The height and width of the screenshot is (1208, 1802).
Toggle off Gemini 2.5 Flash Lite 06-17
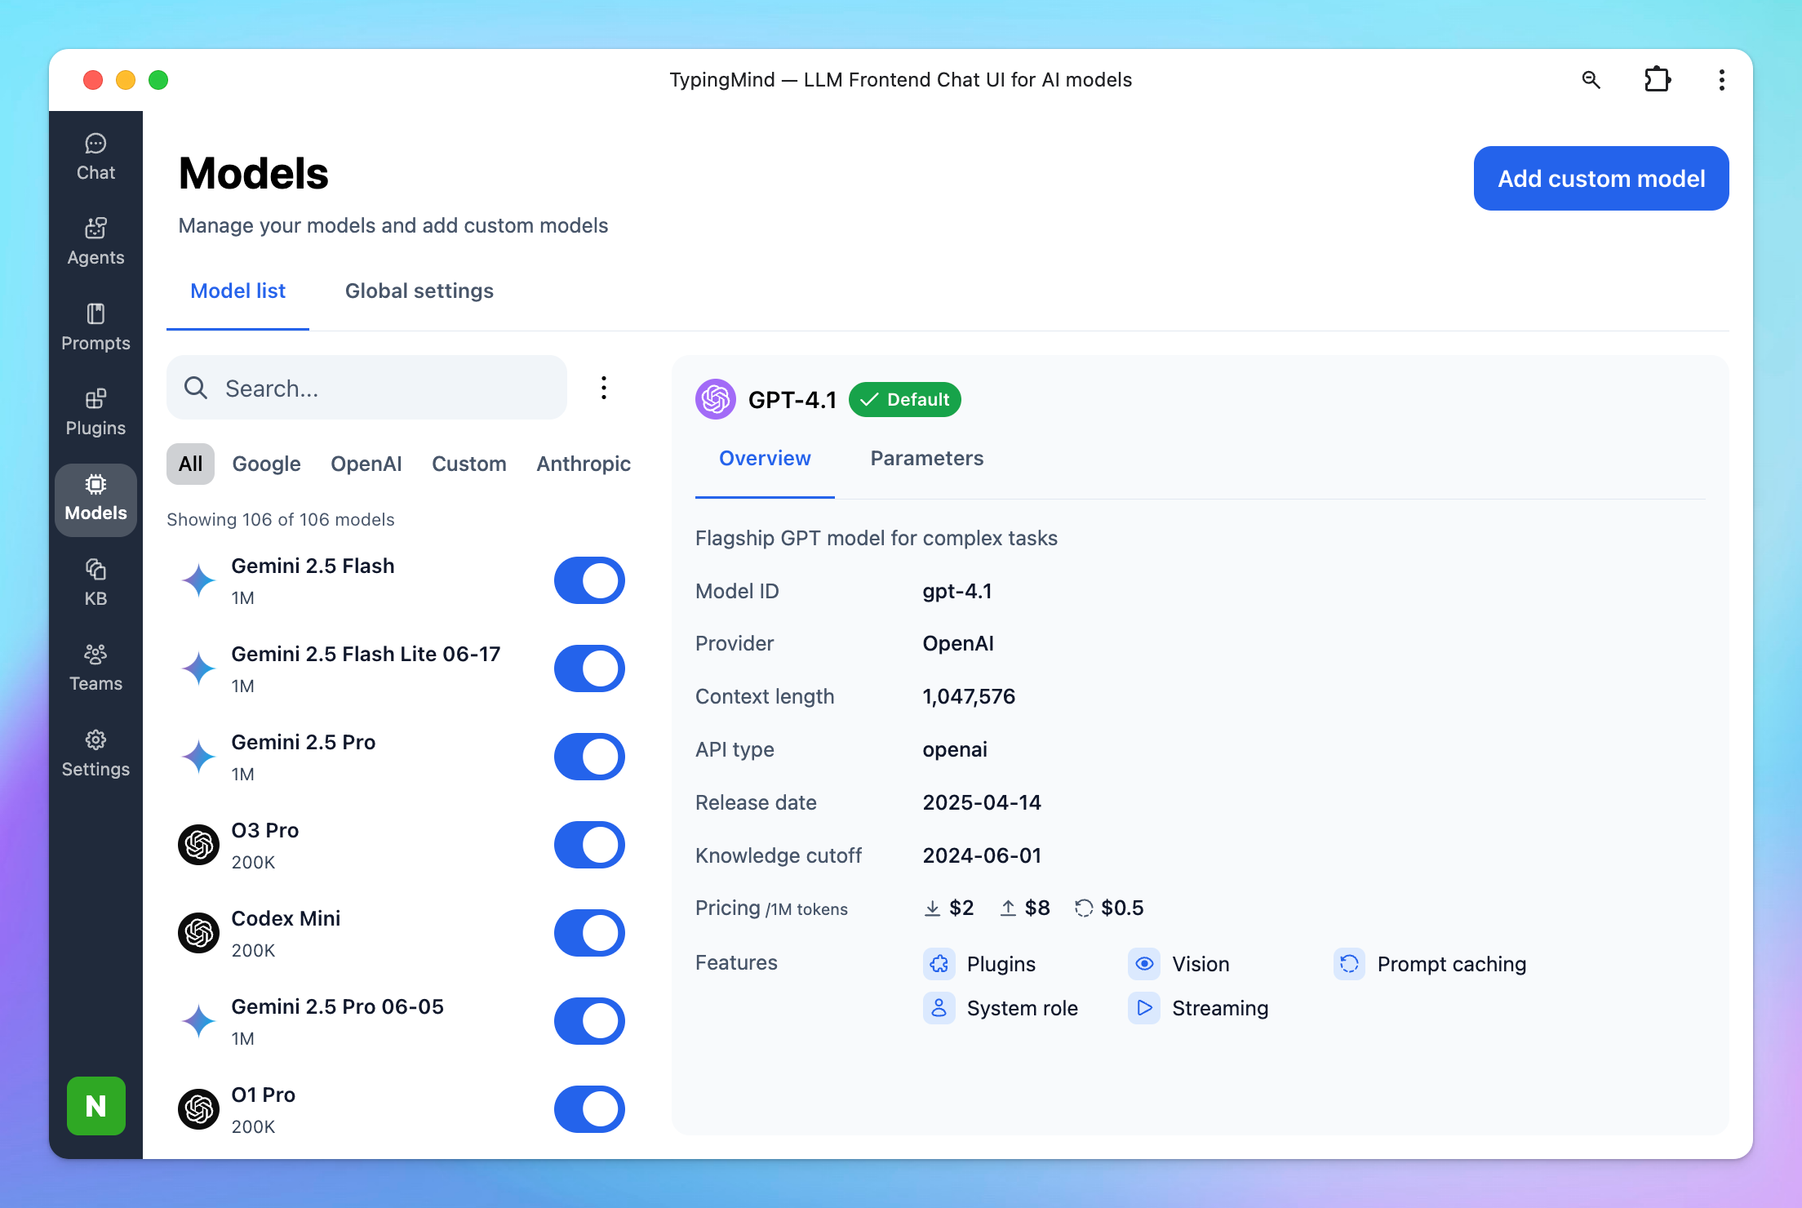click(x=589, y=668)
